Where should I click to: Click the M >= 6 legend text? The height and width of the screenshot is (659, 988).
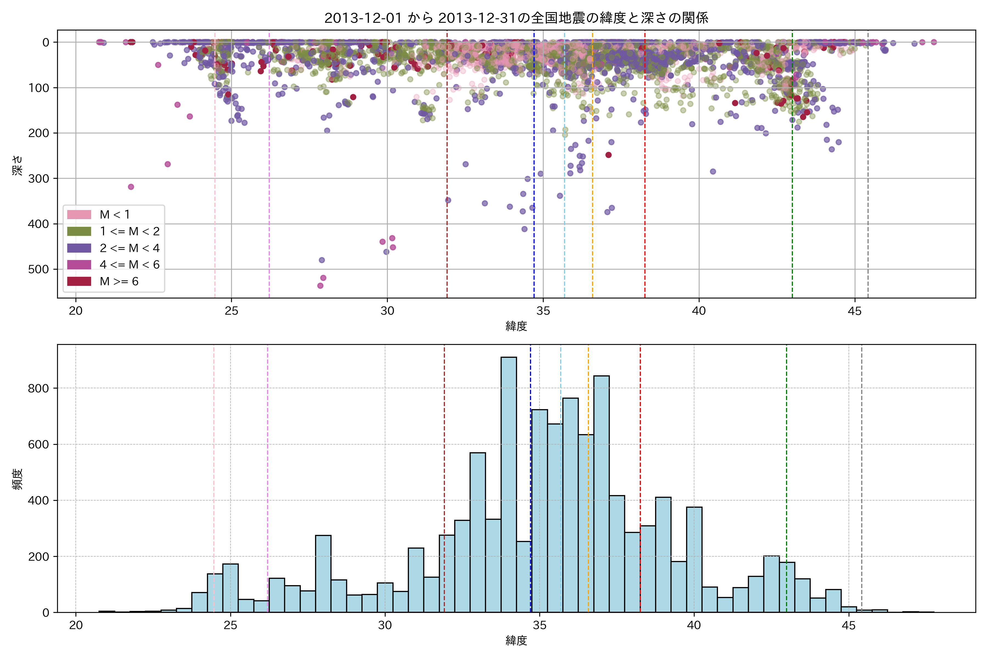point(119,281)
